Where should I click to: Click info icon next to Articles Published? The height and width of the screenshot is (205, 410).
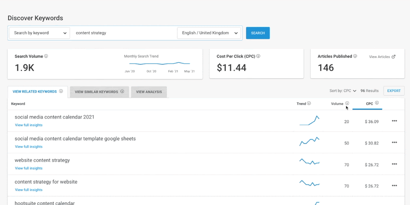[x=355, y=56]
